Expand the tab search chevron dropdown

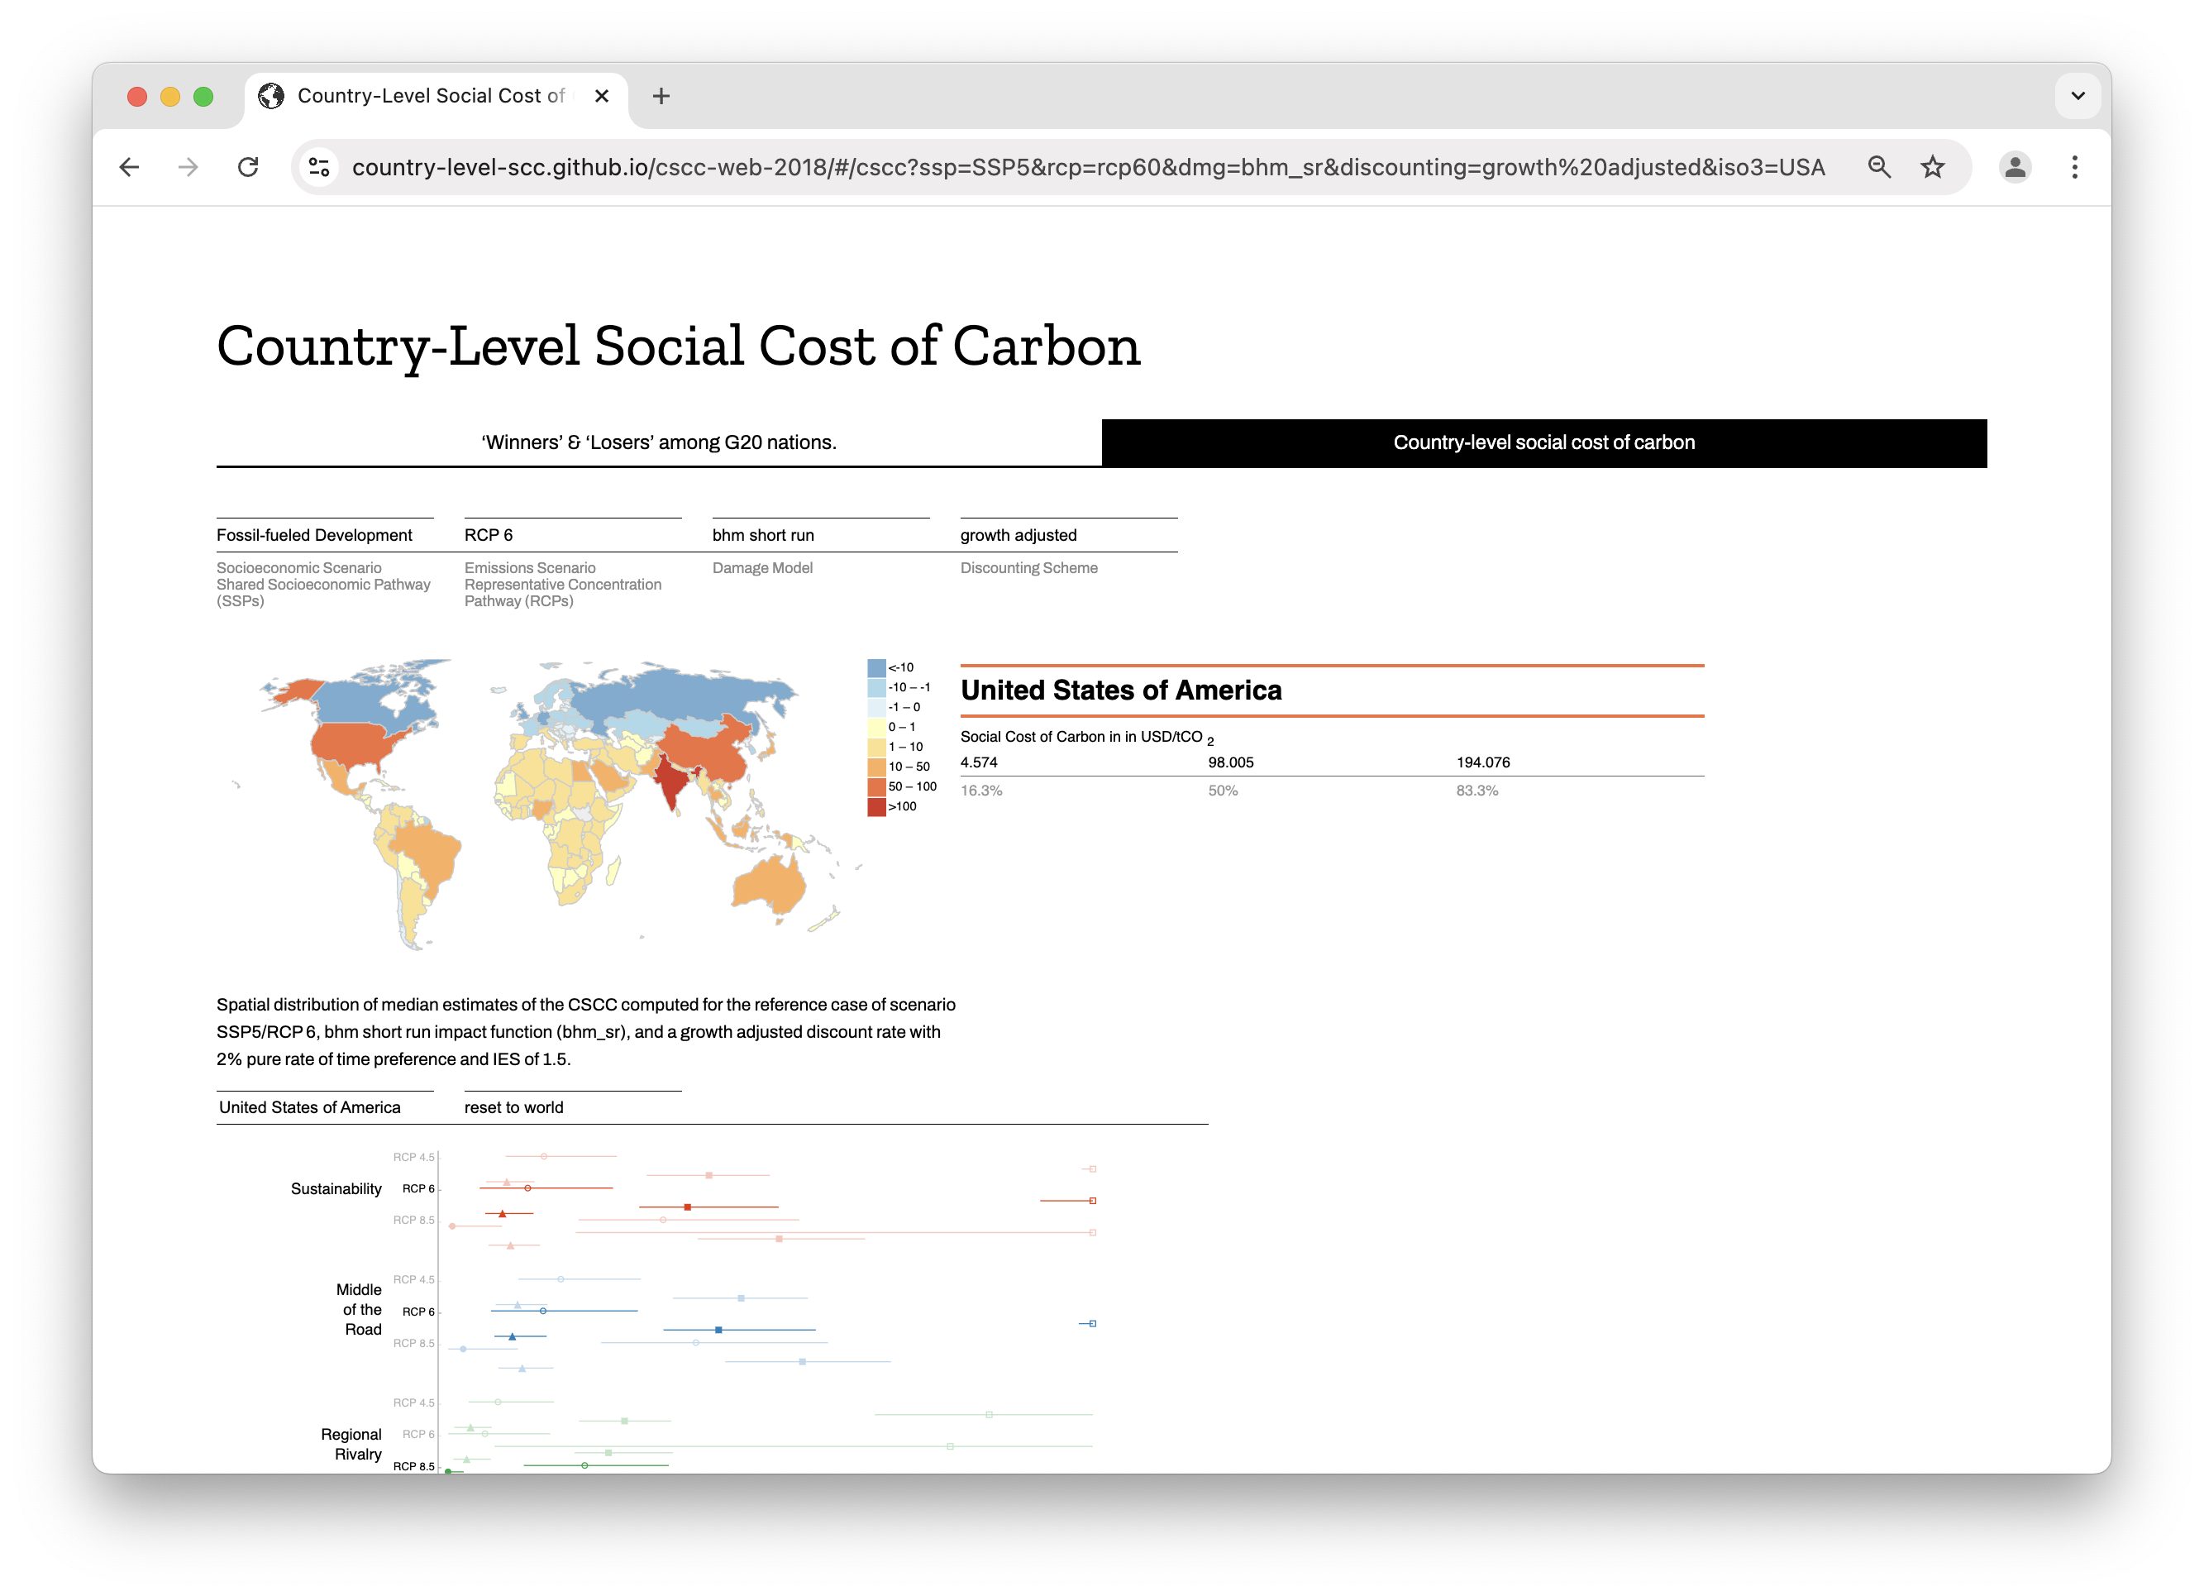(2077, 96)
